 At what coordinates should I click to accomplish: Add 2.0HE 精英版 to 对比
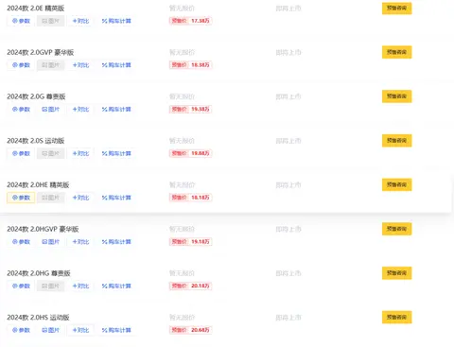(x=80, y=198)
